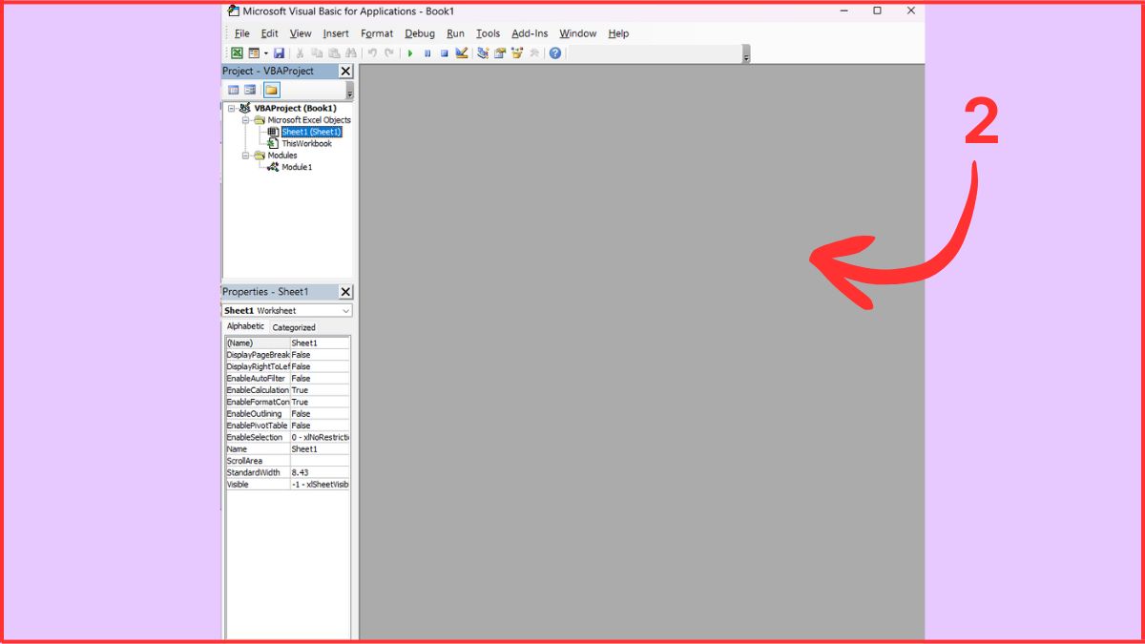Screen dimensions: 1145x644
Task: Open the Window menu
Action: point(578,33)
